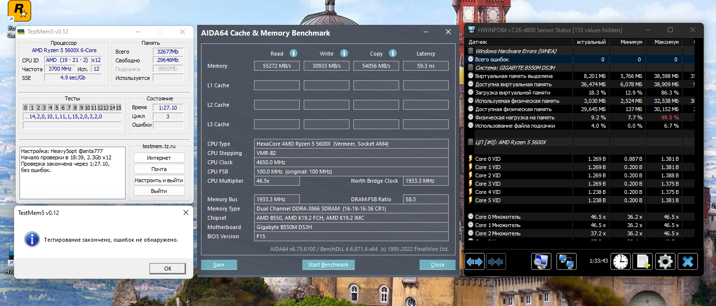
Task: Open HWiNFO network remote monitors icon
Action: pos(567,262)
